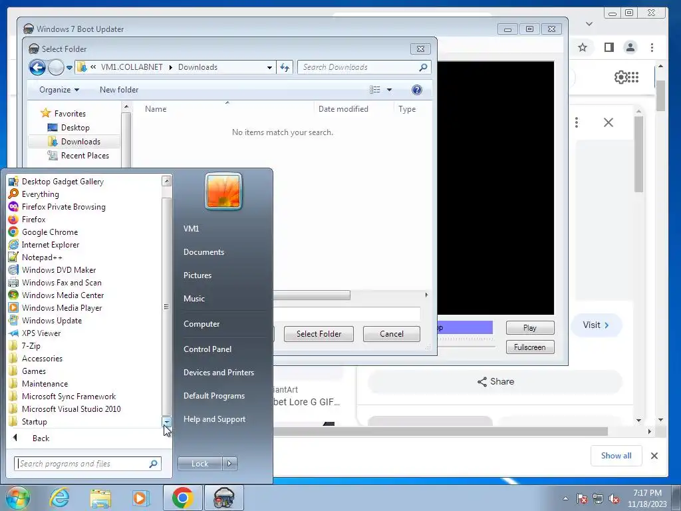Open Help and Support
The width and height of the screenshot is (681, 511).
pos(215,419)
